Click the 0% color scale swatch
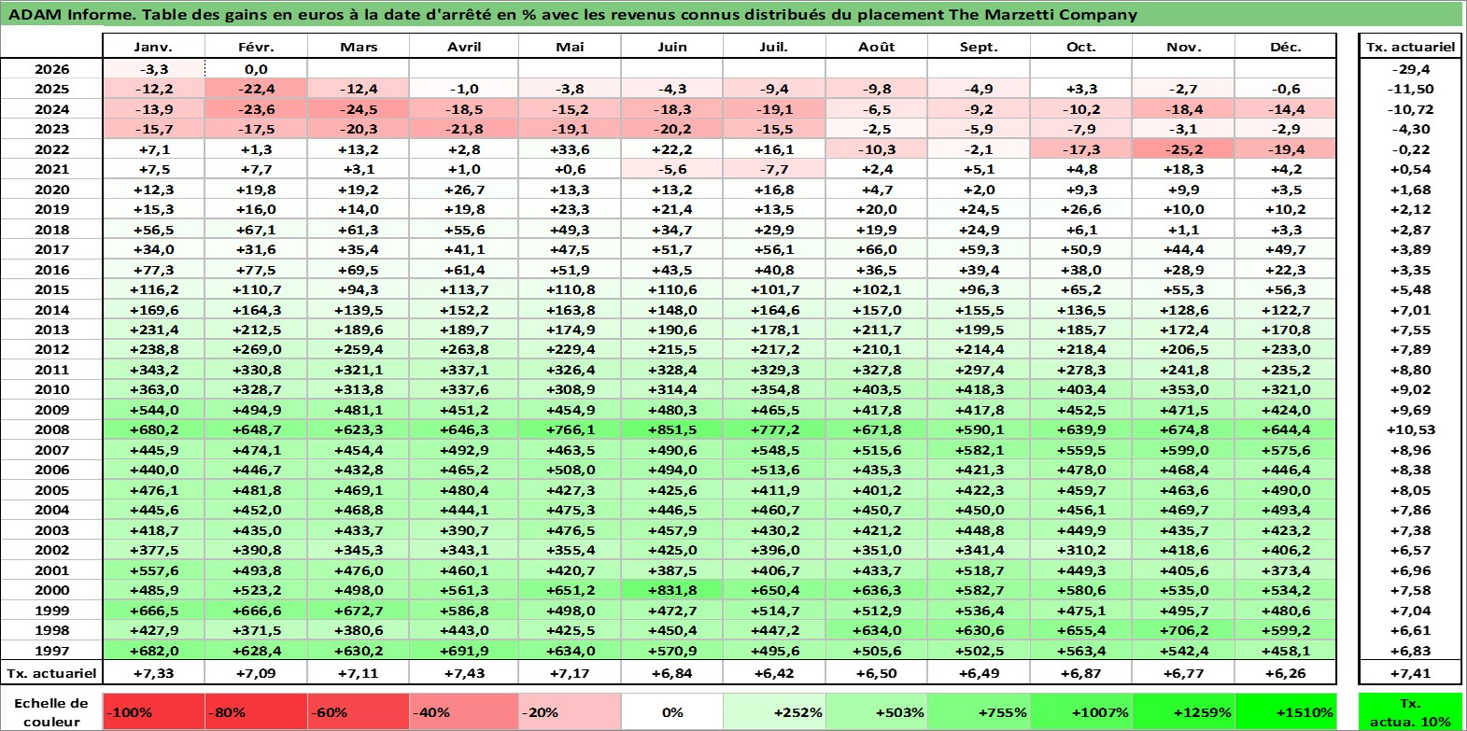 tap(672, 711)
